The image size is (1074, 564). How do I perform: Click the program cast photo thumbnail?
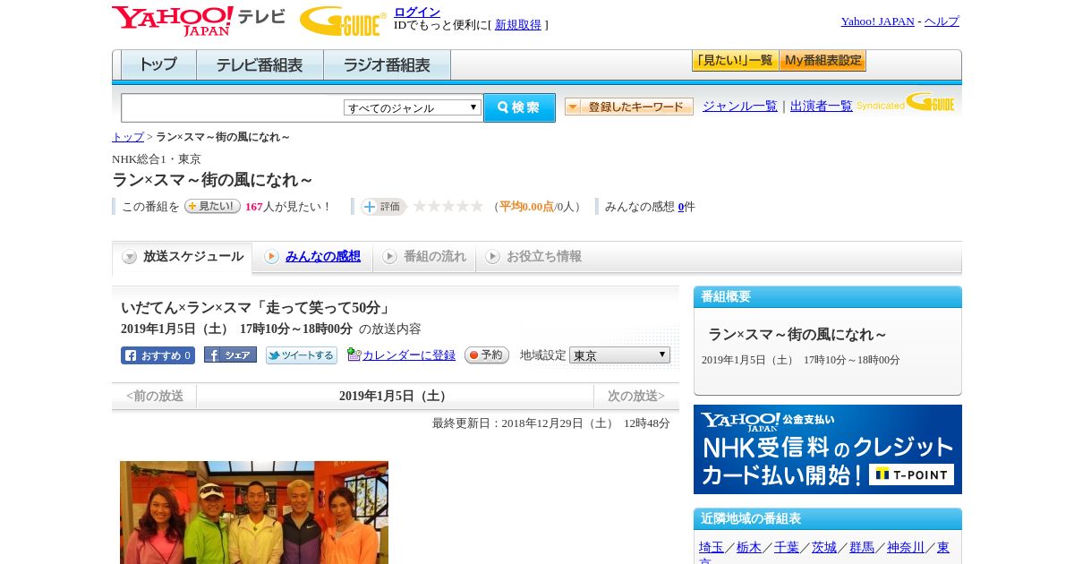(254, 512)
